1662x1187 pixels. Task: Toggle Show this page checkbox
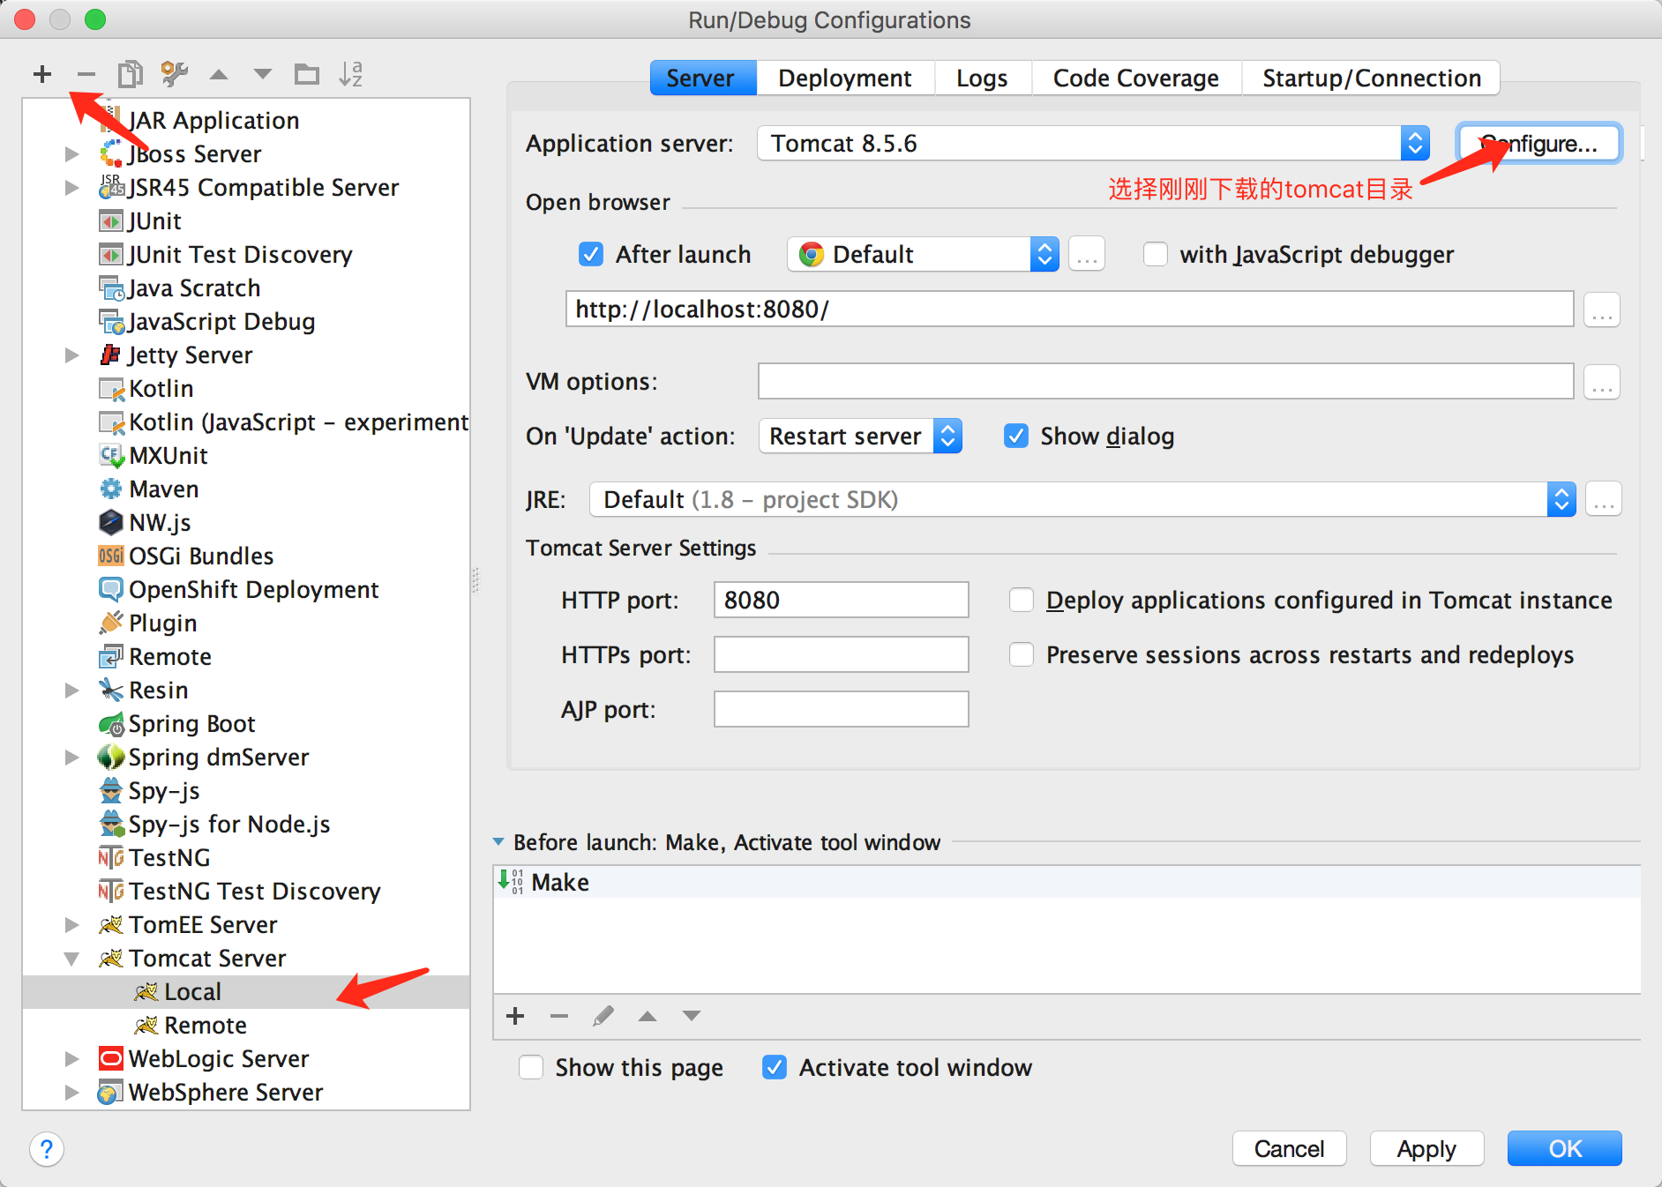(531, 1068)
